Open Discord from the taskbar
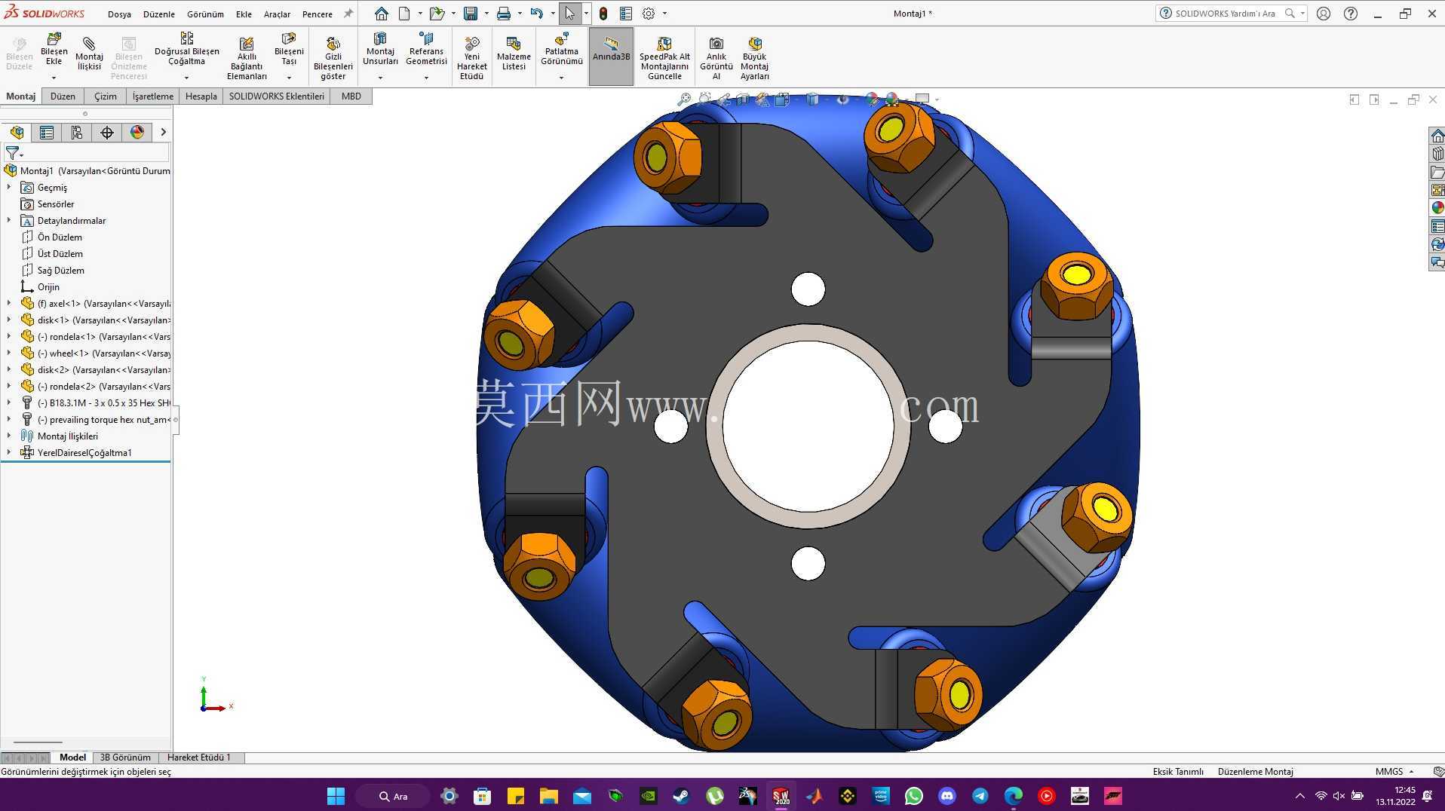 tap(947, 796)
